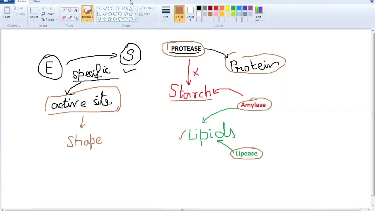Pick the purple color swatch
The height and width of the screenshot is (211, 375).
(250, 8)
